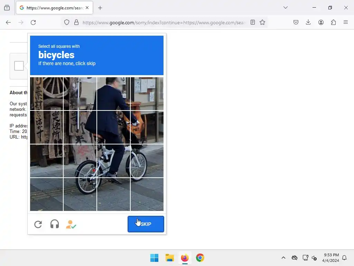Open File Explorer from the taskbar
The height and width of the screenshot is (266, 354).
169,258
